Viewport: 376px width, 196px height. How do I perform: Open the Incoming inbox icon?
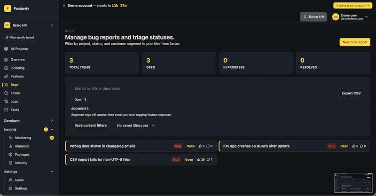(6, 68)
